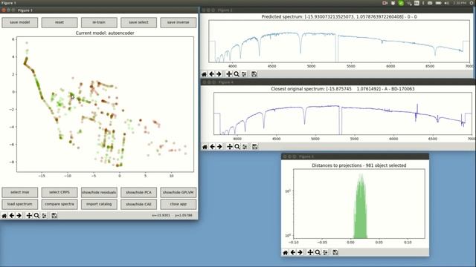Image resolution: width=476 pixels, height=267 pixels.
Task: Open subplot settings in Distances to projections window
Action: tap(325, 252)
